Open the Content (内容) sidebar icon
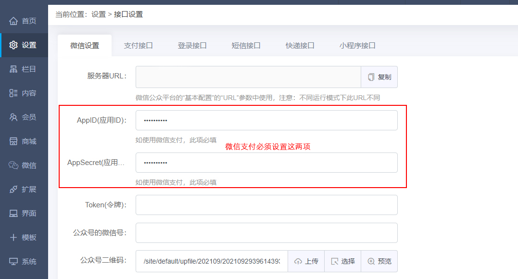Image resolution: width=518 pixels, height=279 pixels. [x=13, y=93]
